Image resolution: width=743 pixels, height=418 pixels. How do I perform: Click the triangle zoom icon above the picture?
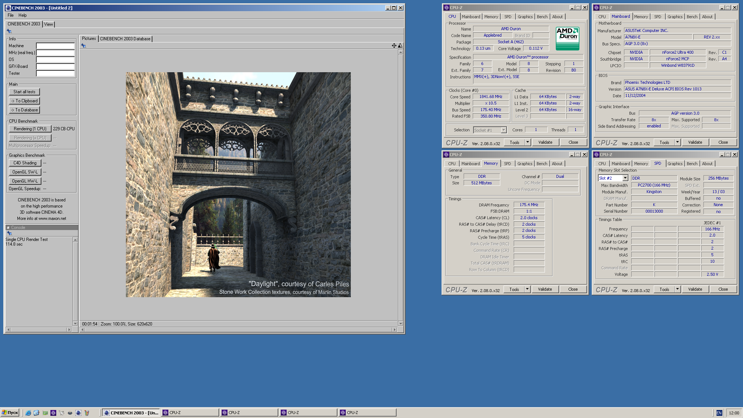point(400,46)
